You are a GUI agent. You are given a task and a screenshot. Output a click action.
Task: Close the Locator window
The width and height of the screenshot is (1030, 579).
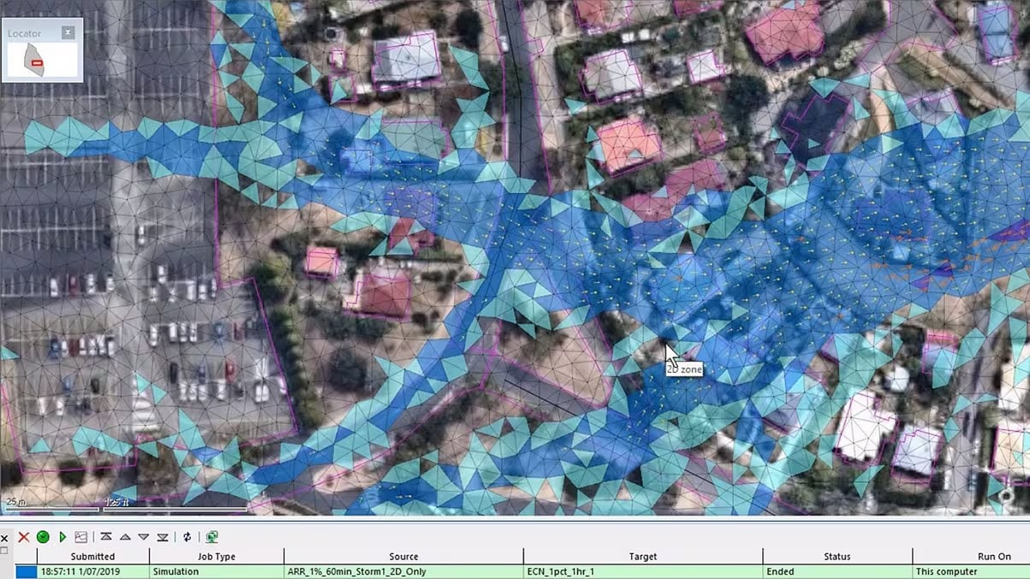pos(68,32)
